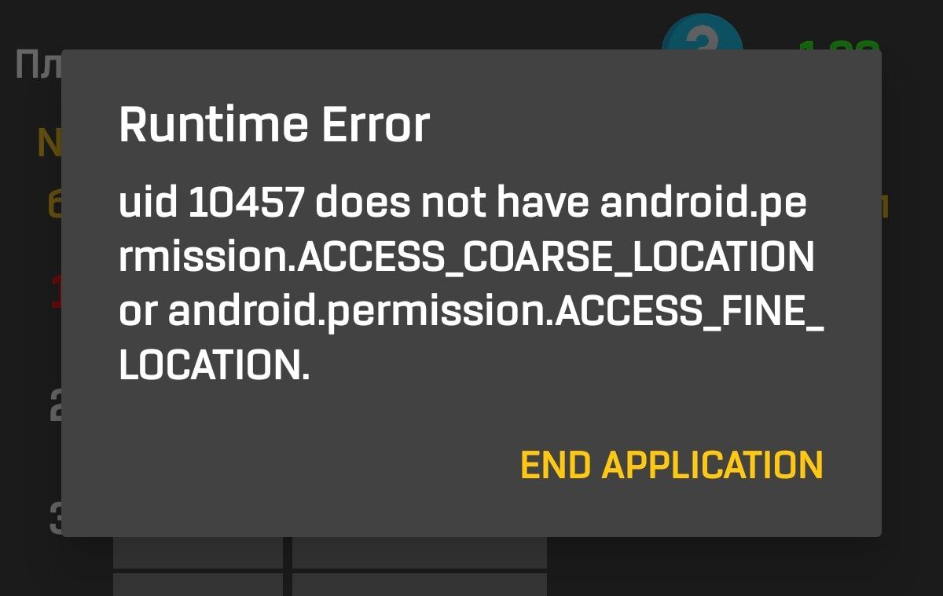Click the lower-left gray table cell

tap(198, 584)
